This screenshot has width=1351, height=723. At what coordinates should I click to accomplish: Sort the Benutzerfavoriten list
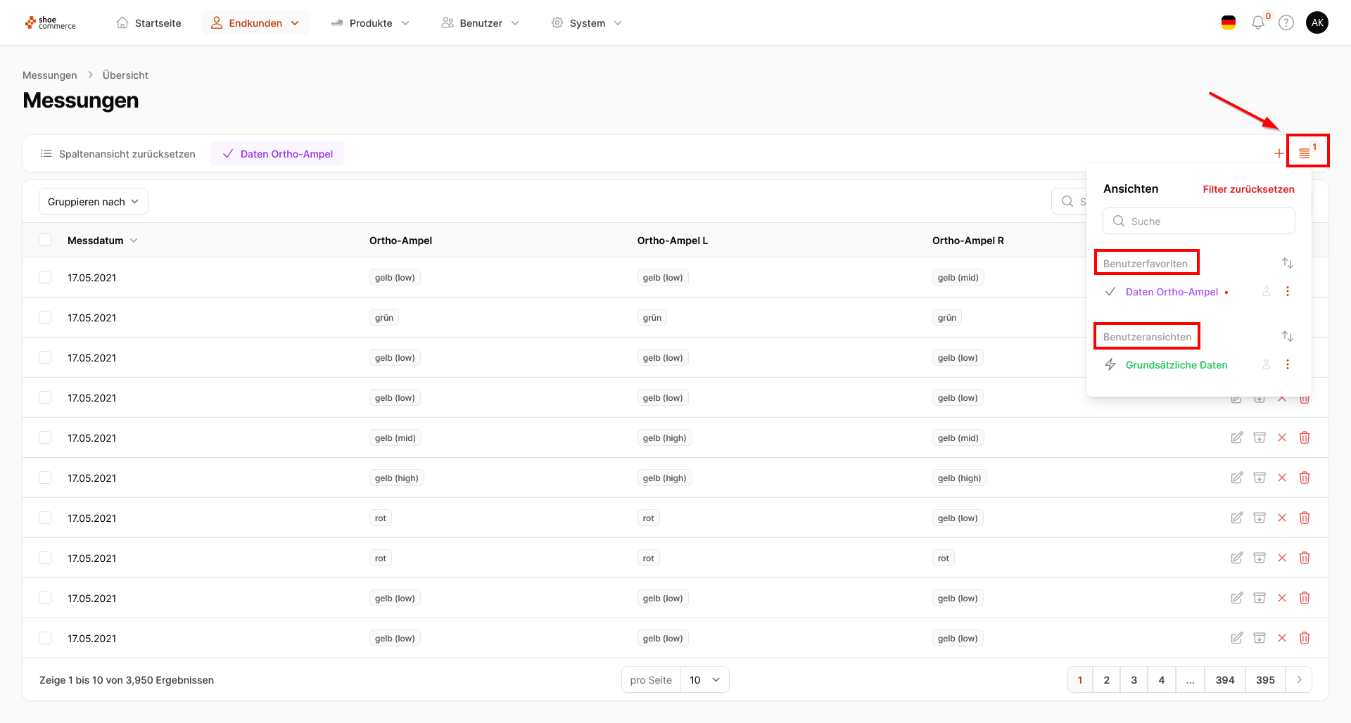(1288, 263)
